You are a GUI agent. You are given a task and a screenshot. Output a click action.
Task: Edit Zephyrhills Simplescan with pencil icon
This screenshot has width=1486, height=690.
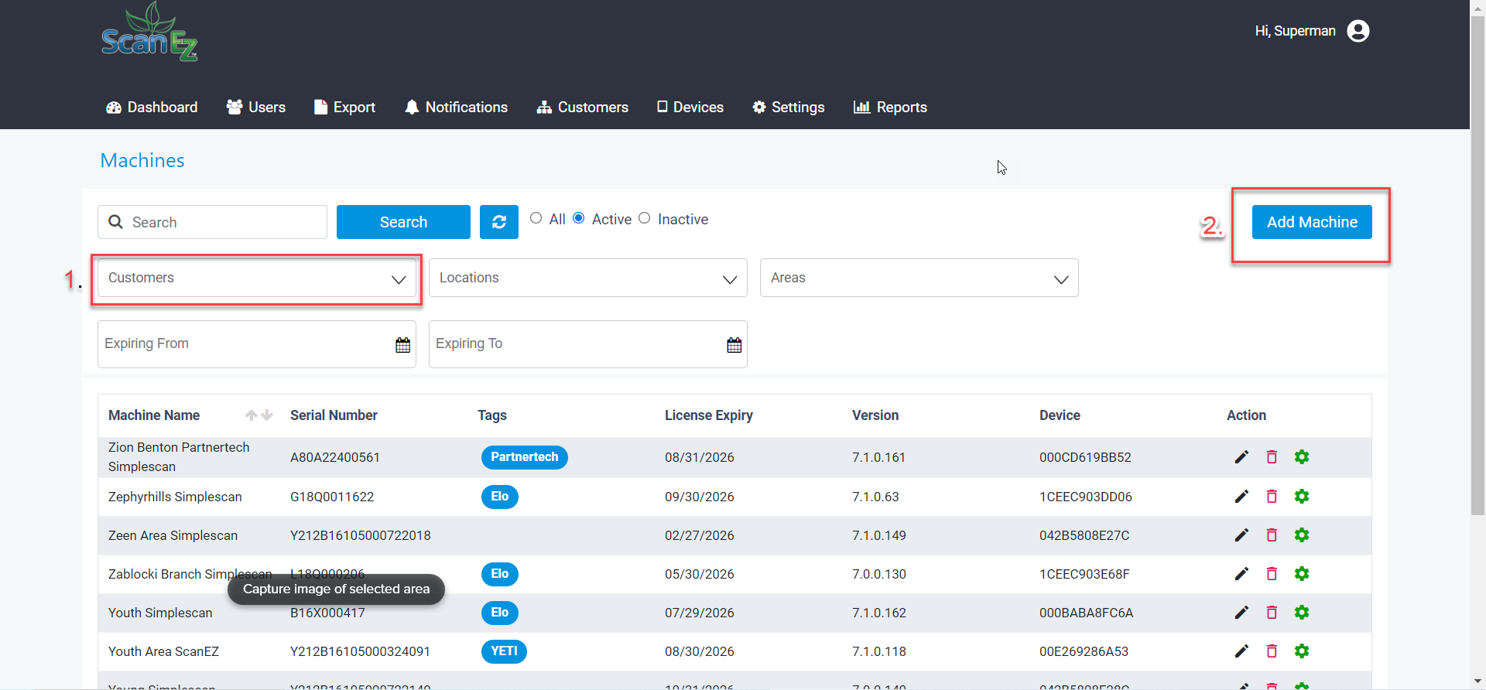click(x=1241, y=497)
